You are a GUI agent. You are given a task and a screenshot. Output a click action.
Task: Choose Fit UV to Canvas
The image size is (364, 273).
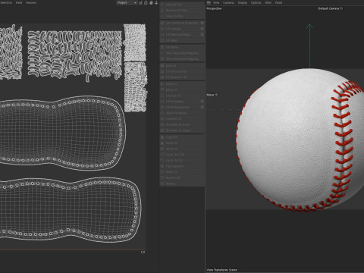[x=182, y=71]
